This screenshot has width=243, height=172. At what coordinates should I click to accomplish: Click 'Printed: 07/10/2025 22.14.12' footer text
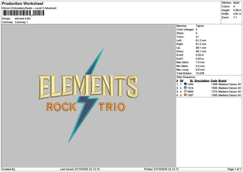click(161, 169)
